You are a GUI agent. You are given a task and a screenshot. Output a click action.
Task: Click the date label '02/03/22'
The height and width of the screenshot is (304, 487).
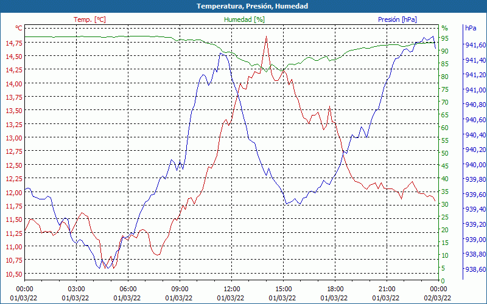point(438,299)
